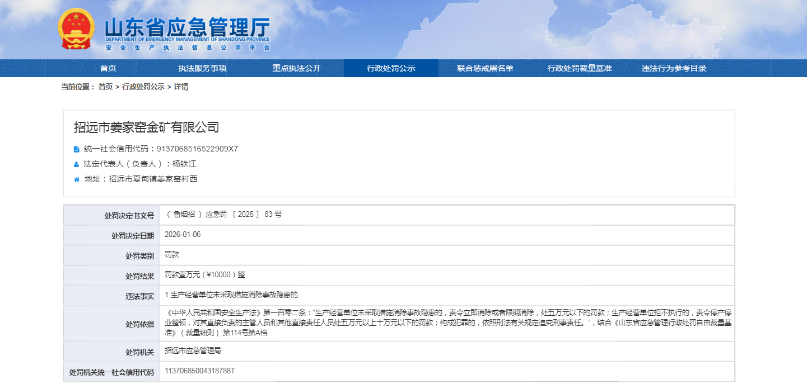Click the penalty date value 2026-01-06

tap(183, 235)
